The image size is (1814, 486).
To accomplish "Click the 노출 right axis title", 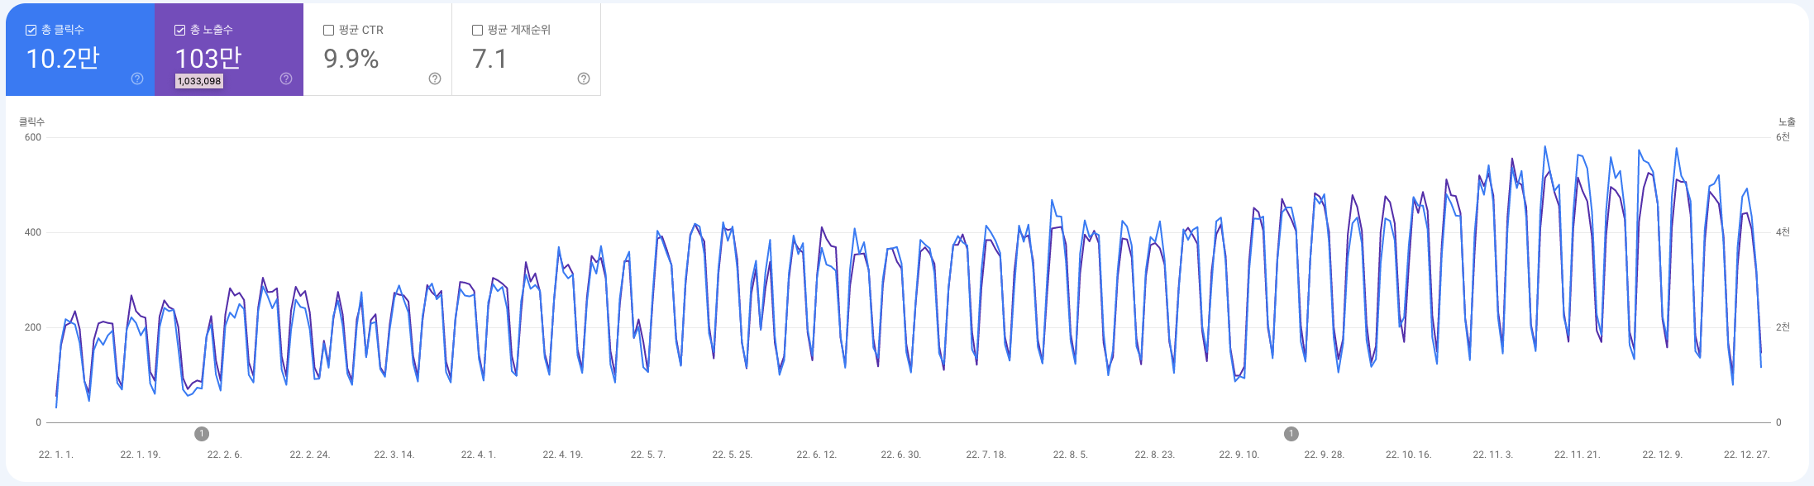I will click(1787, 121).
